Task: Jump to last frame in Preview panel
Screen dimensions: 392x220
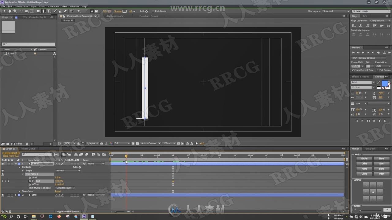Action: click(373, 53)
